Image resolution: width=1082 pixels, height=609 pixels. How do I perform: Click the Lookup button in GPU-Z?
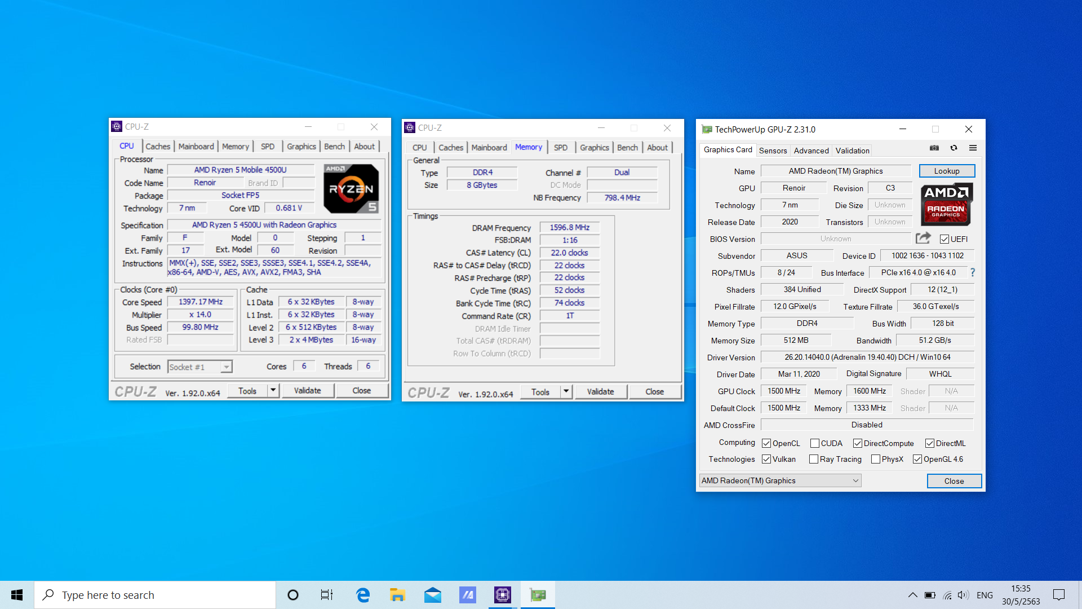click(947, 171)
